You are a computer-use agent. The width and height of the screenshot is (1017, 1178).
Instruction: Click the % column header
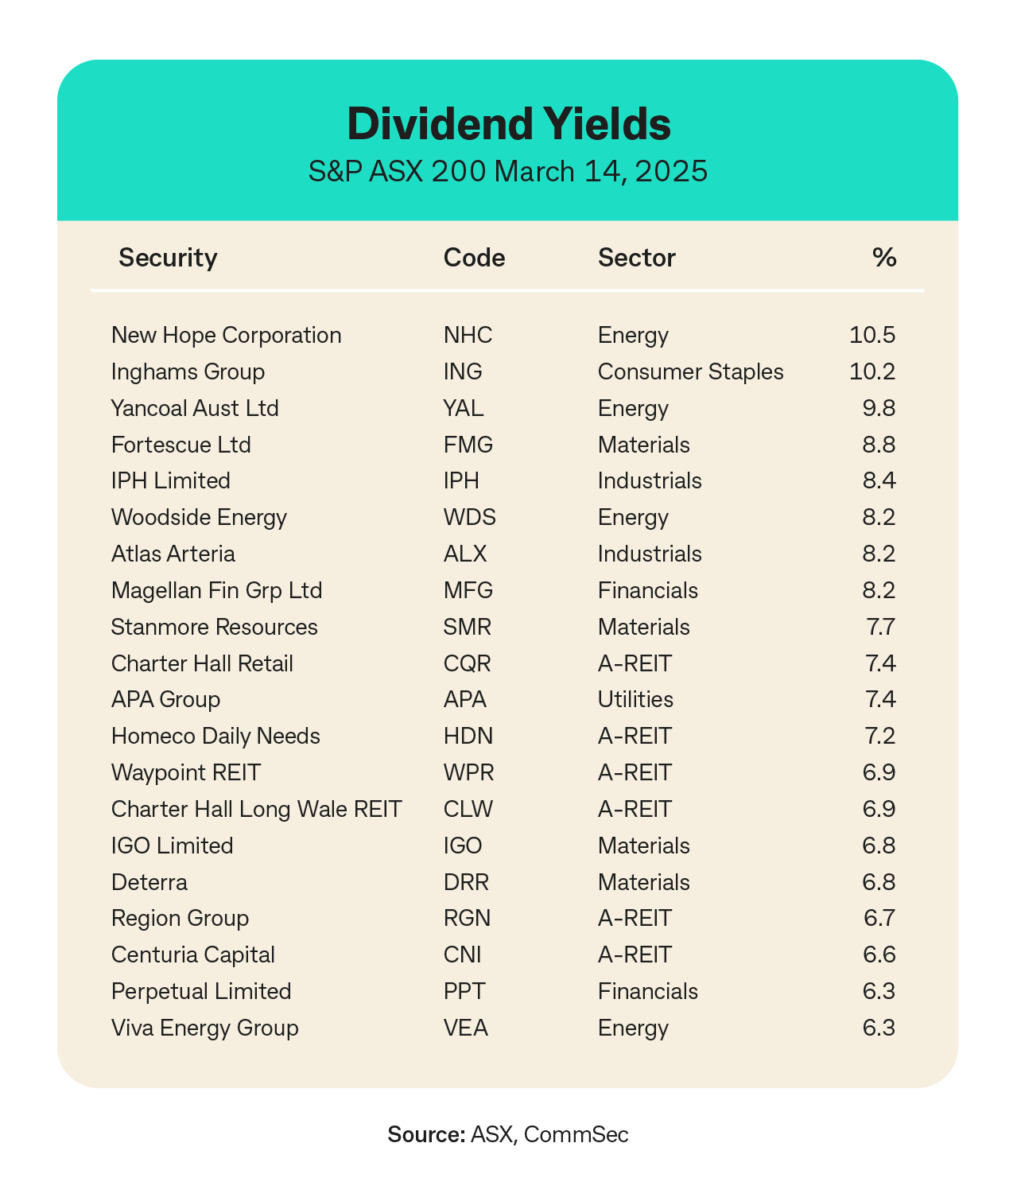click(x=883, y=258)
